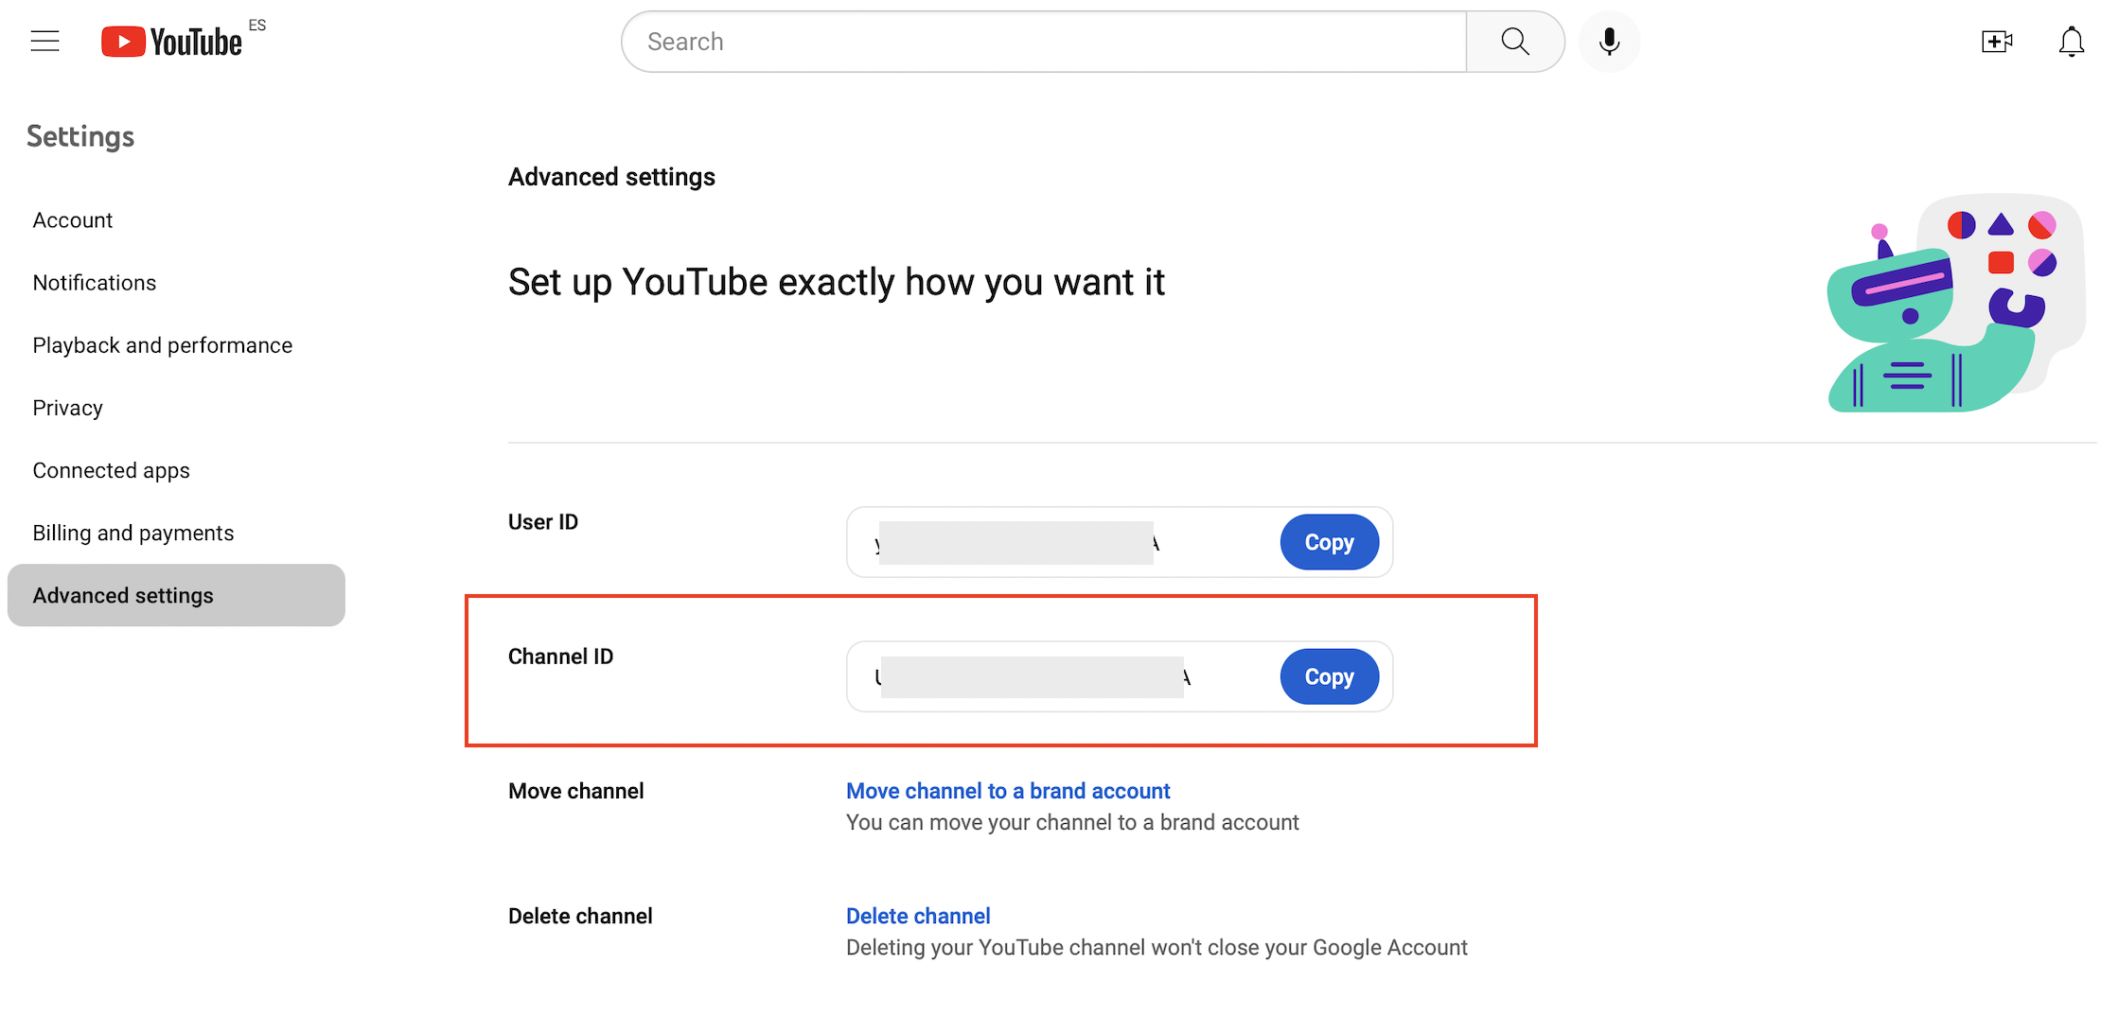The width and height of the screenshot is (2101, 1016).
Task: Focus the Search input field
Action: click(x=1044, y=42)
